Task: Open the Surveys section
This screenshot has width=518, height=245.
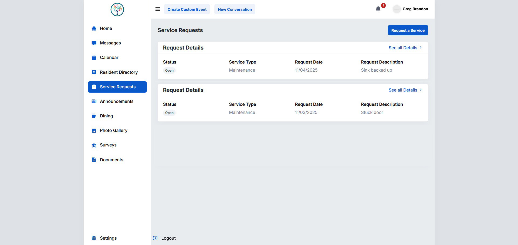Action: 117,145
